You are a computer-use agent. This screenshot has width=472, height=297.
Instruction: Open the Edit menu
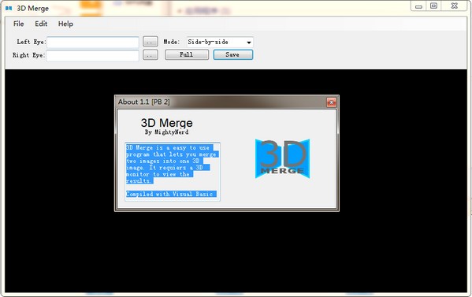pos(41,24)
